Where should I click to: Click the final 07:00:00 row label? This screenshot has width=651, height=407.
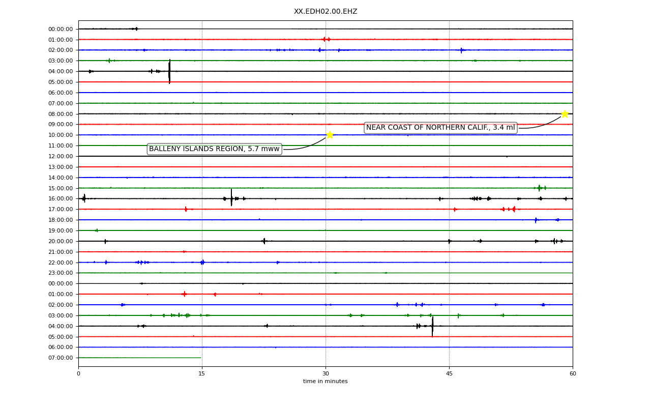pyautogui.click(x=61, y=358)
